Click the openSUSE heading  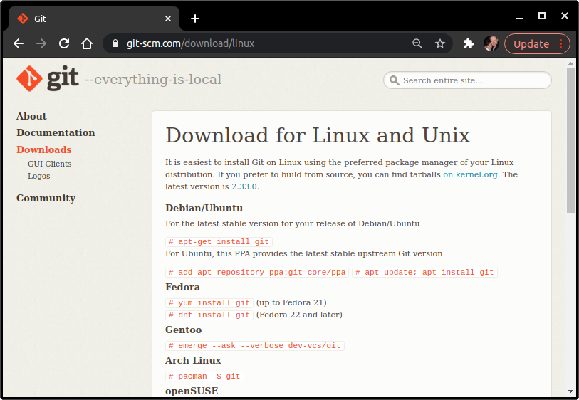point(192,391)
